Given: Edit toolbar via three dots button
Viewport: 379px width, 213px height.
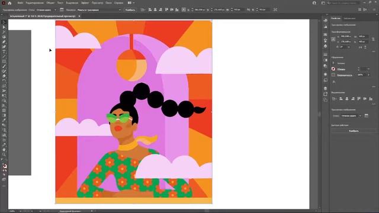Looking at the screenshot, I should (x=4, y=186).
